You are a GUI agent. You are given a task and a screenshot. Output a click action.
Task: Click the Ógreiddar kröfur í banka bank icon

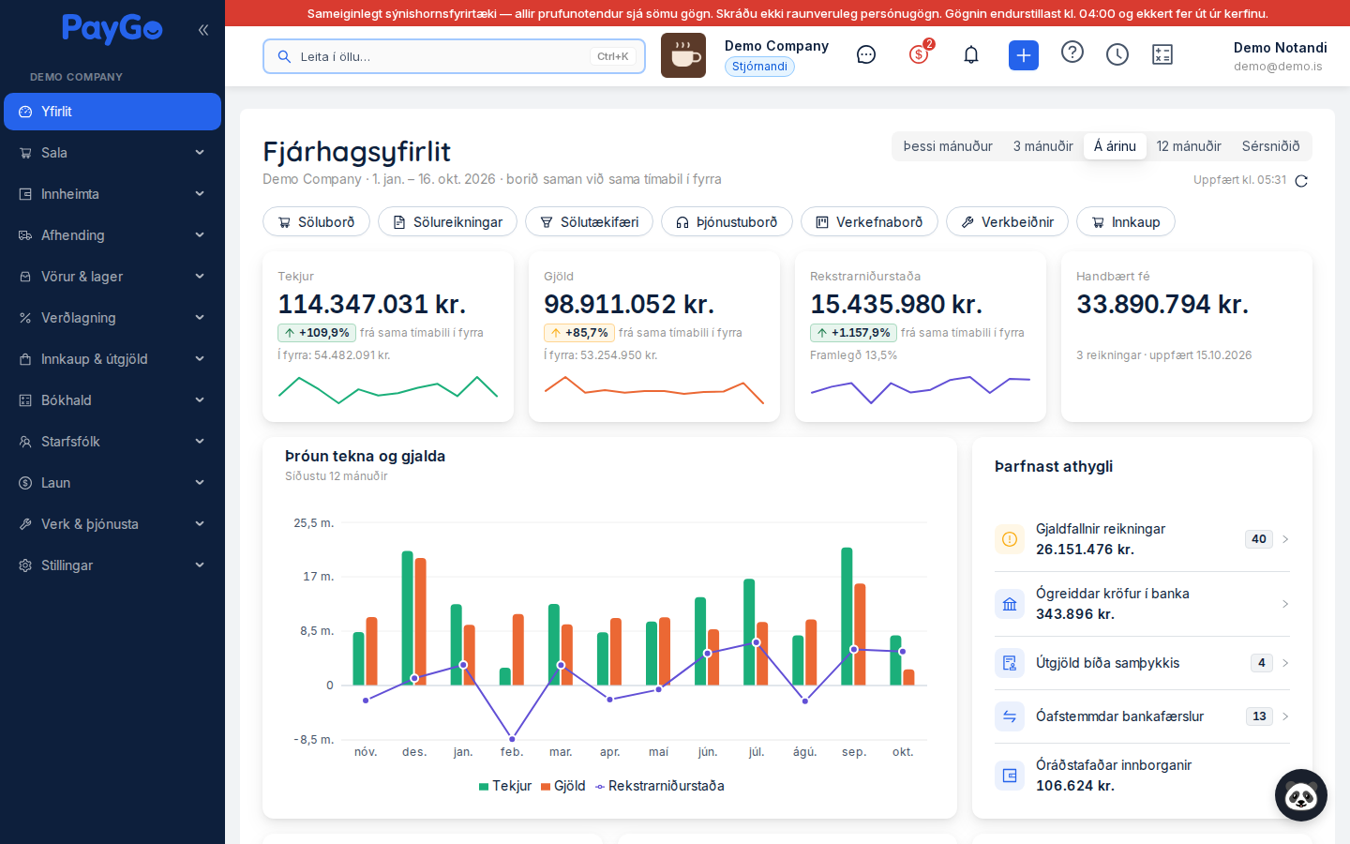(1010, 604)
